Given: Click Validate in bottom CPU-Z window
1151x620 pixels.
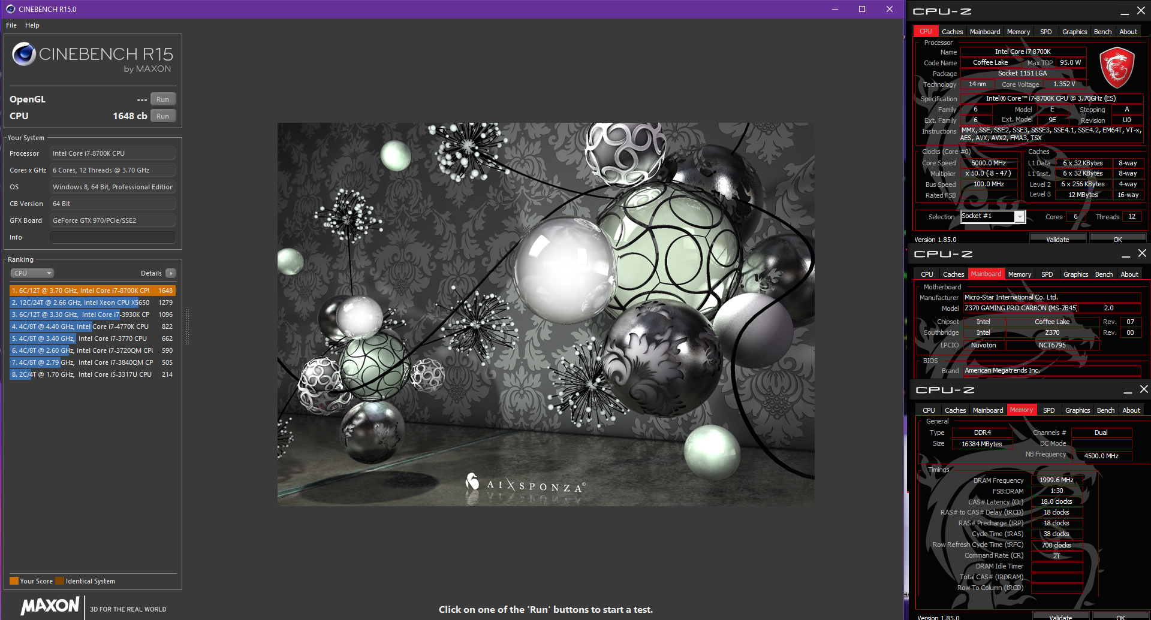Looking at the screenshot, I should point(1060,616).
